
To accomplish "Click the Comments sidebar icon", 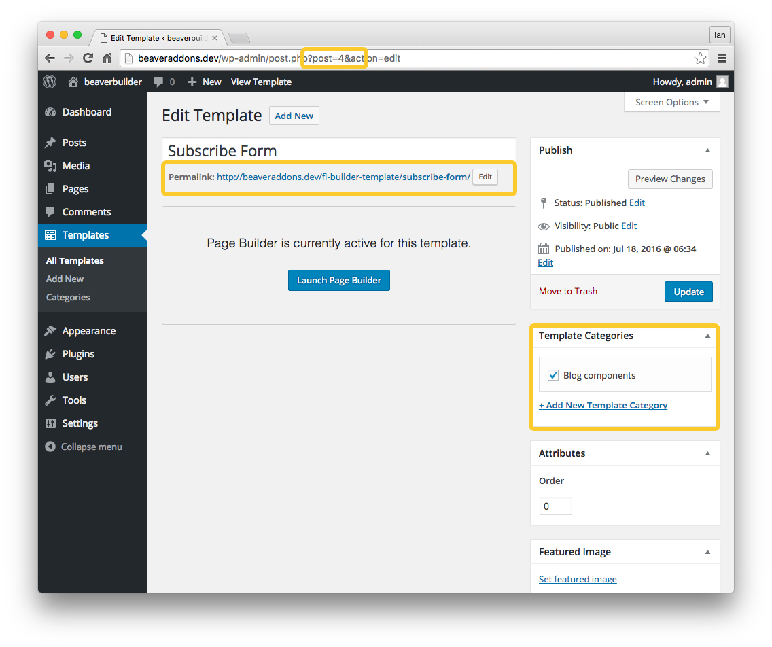I will pyautogui.click(x=50, y=212).
